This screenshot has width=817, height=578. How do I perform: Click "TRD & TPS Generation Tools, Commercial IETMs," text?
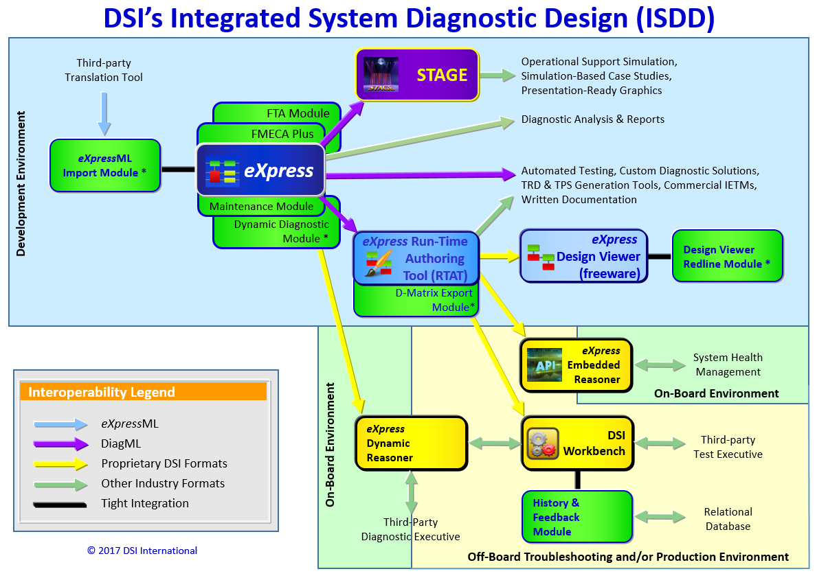(x=639, y=185)
